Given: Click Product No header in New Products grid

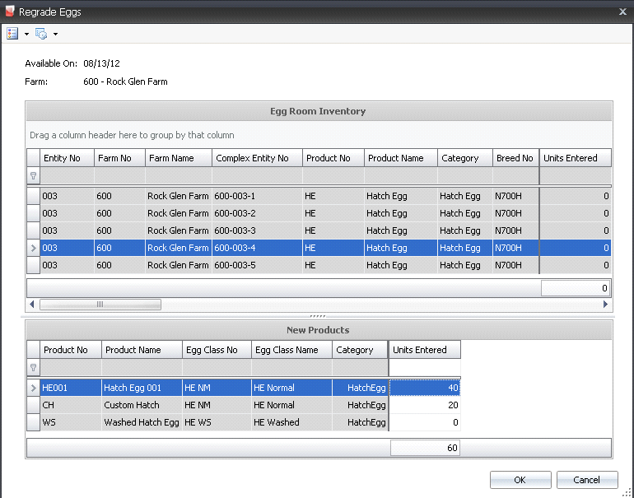Looking at the screenshot, I should point(71,350).
